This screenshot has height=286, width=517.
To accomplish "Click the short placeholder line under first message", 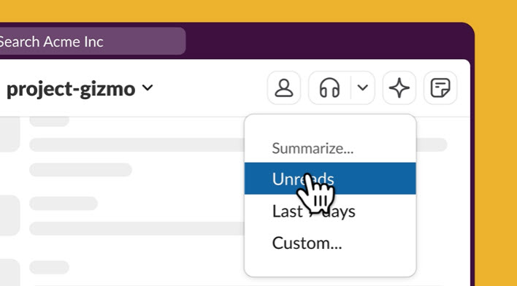I will [81, 170].
